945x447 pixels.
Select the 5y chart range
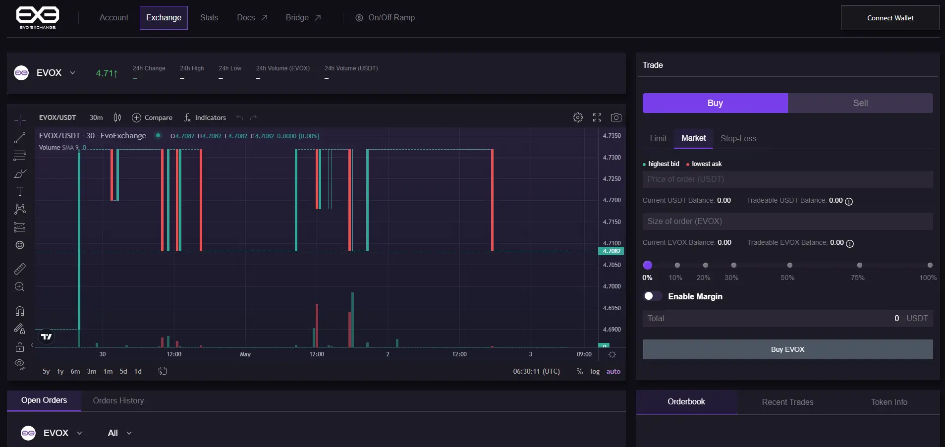click(46, 371)
